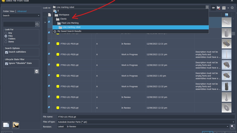The image size is (237, 133).
Task: Switch to Advanced search link
Action: click(x=22, y=11)
